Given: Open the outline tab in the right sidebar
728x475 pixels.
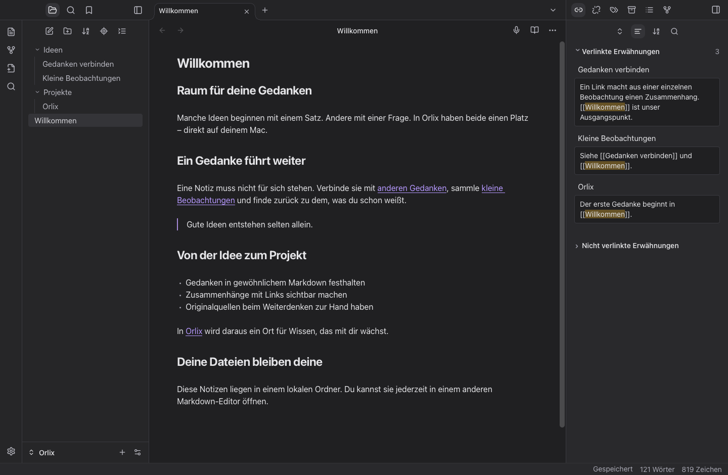Looking at the screenshot, I should tap(650, 10).
